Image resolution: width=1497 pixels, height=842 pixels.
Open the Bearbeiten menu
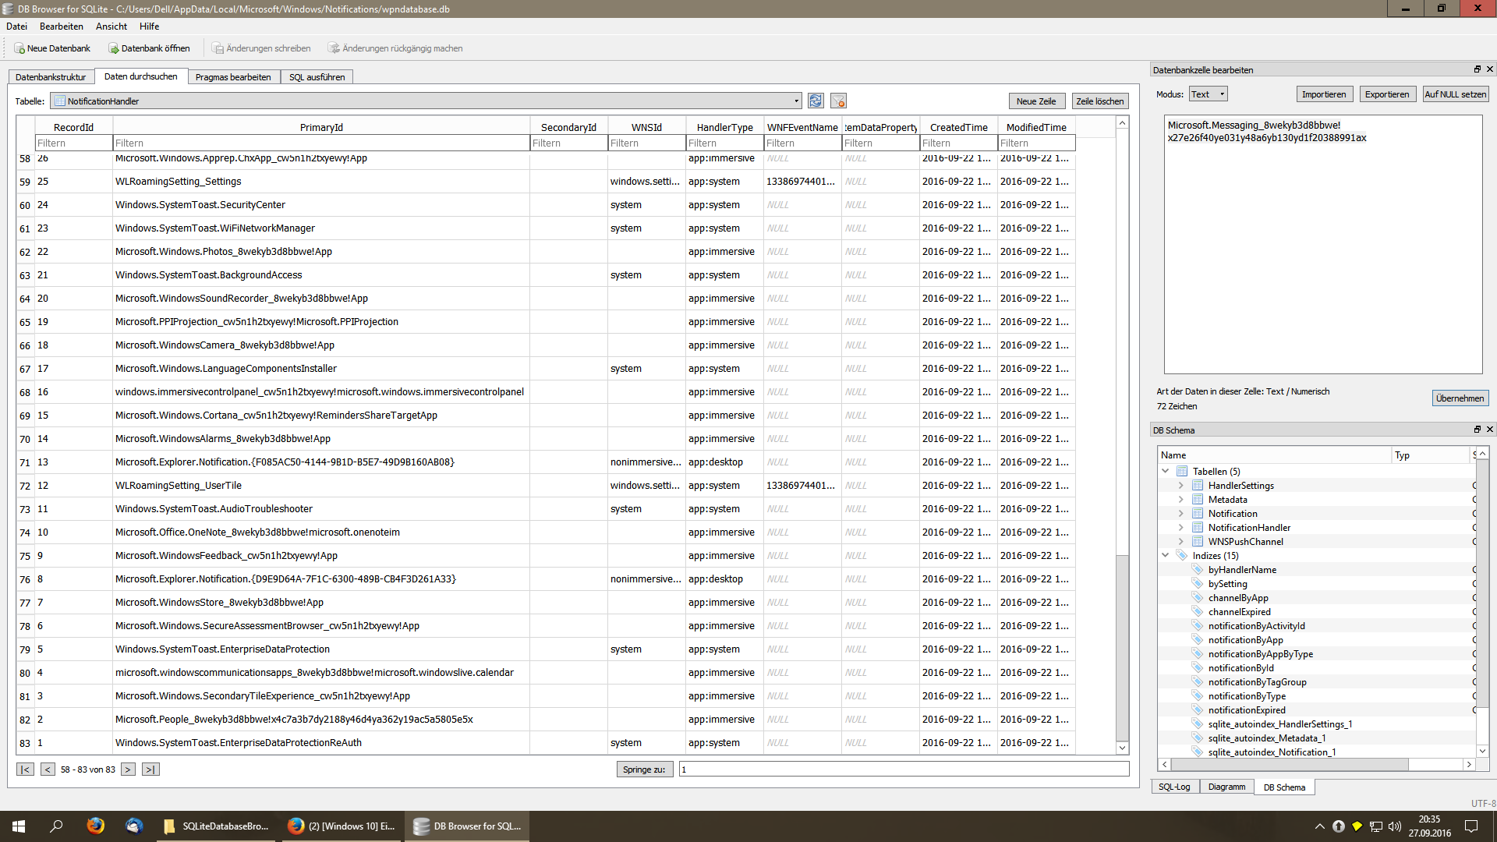pyautogui.click(x=61, y=27)
